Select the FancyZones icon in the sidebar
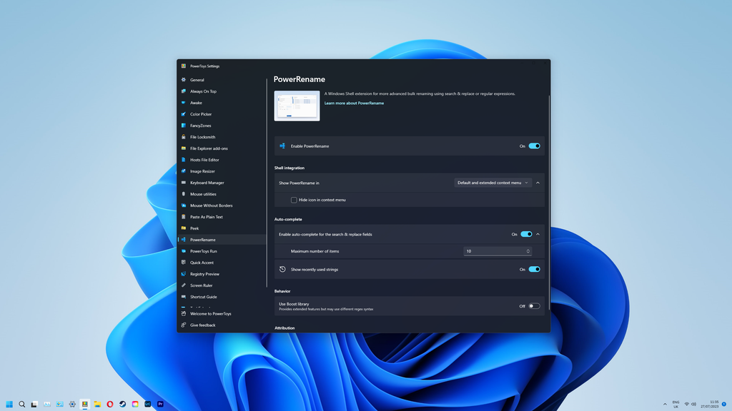 pos(184,125)
